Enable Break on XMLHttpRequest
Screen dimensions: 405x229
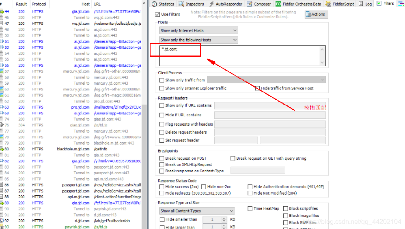click(162, 165)
